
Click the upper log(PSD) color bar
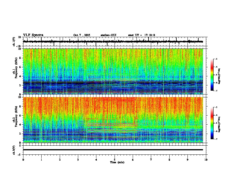tap(212, 75)
